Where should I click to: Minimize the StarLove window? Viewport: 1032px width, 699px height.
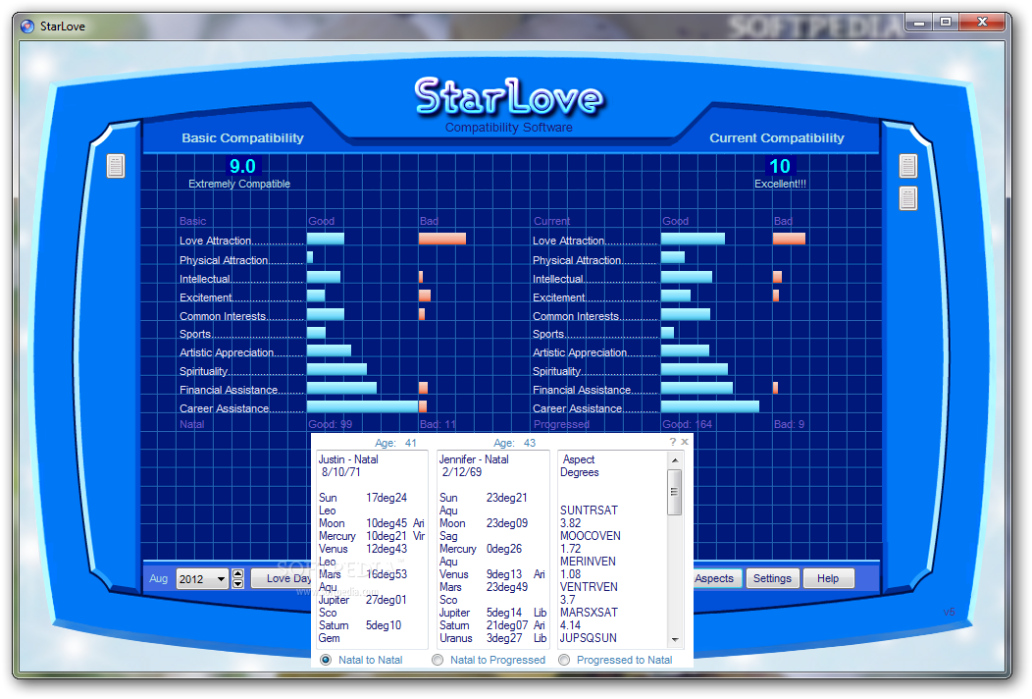pos(919,23)
